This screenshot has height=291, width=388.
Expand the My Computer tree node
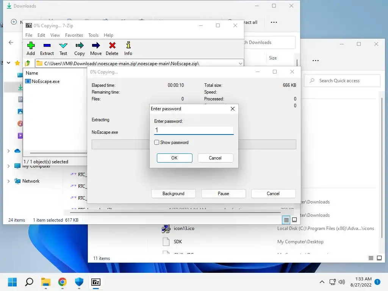click(x=8, y=166)
